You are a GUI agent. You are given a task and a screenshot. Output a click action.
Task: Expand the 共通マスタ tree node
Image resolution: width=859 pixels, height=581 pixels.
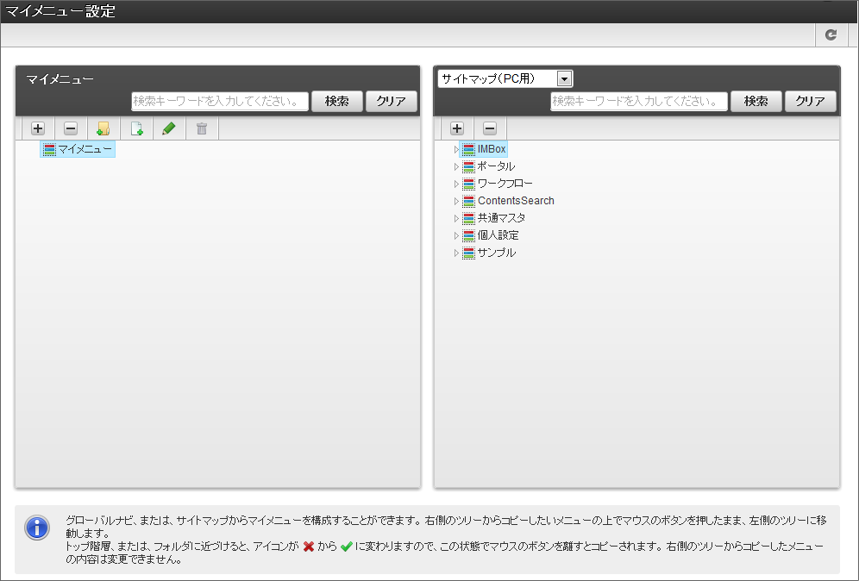455,218
